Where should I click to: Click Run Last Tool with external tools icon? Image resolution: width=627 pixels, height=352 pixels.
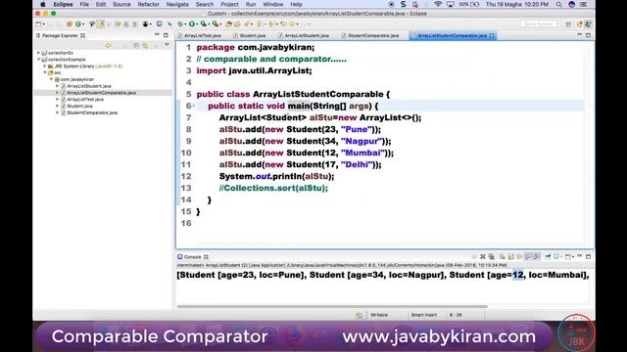[216, 23]
